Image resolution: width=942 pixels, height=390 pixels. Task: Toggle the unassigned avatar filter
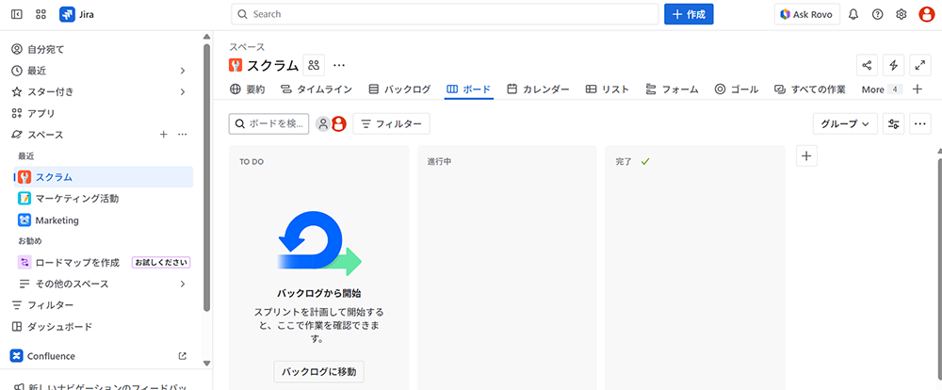point(323,123)
